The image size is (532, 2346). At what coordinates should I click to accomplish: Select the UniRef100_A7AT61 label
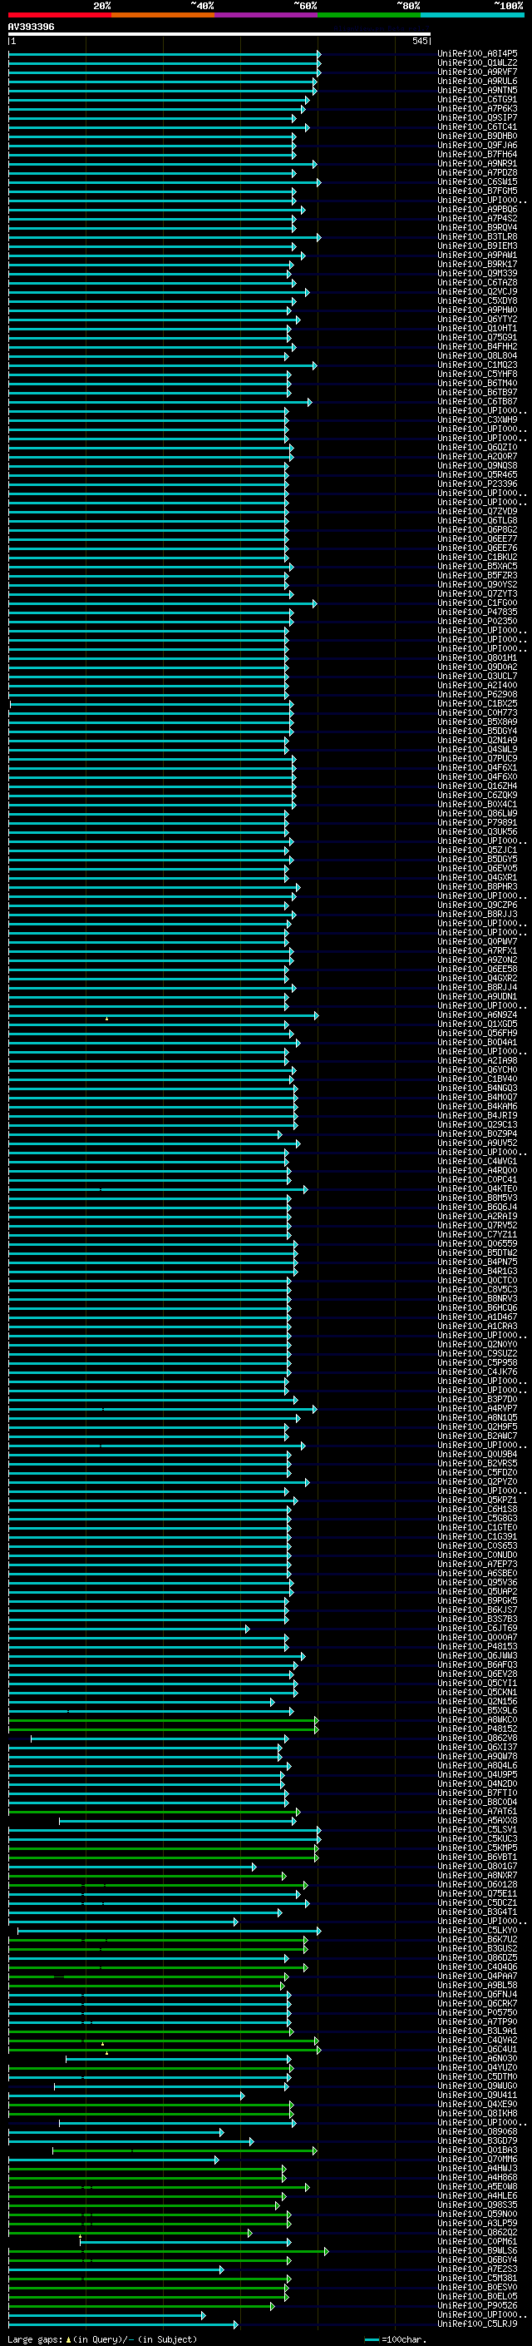click(477, 1812)
